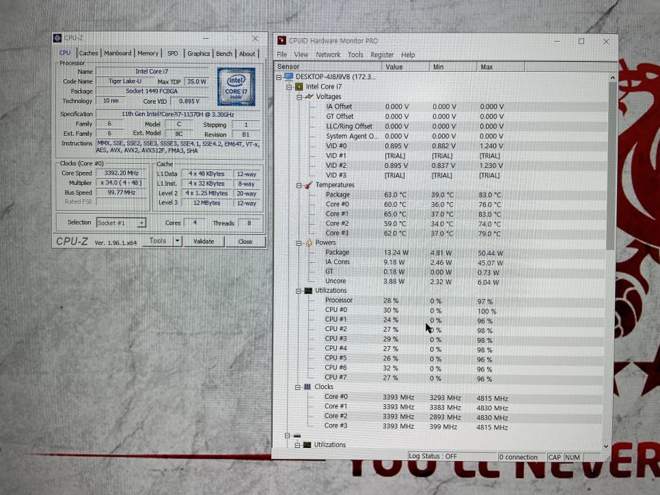Click the Specification i7-11370H field
The height and width of the screenshot is (495, 660).
(178, 114)
